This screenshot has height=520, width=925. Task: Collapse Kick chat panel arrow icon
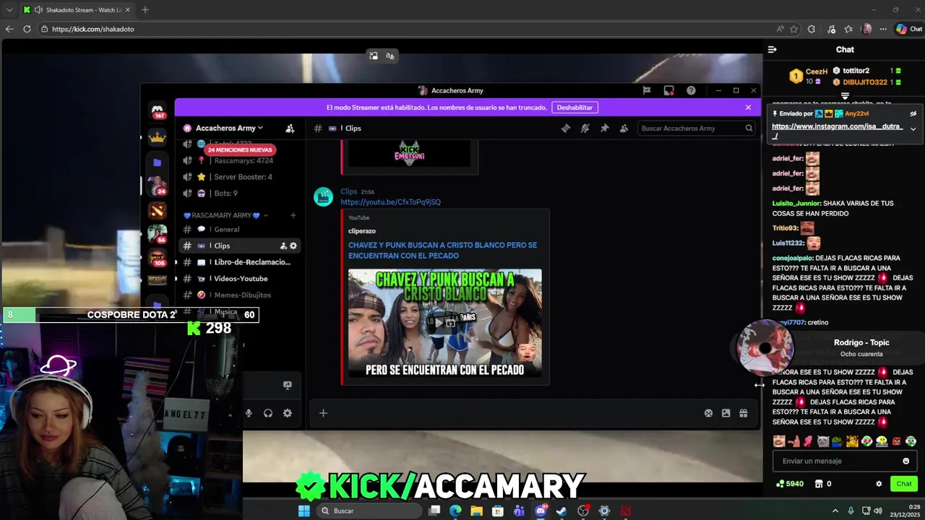click(x=772, y=49)
